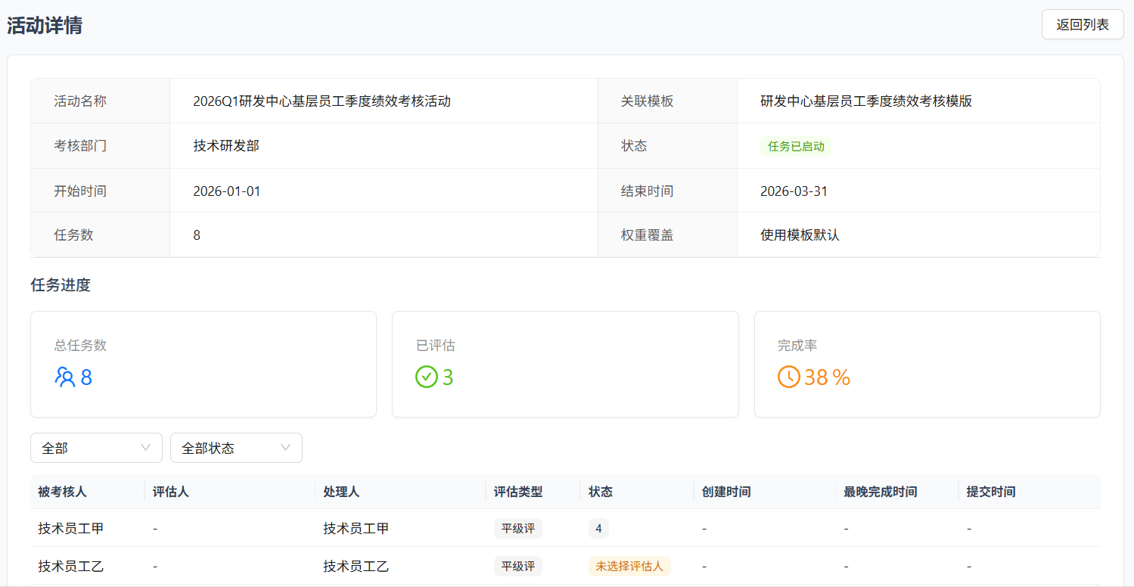This screenshot has height=587, width=1134.
Task: Click the chevron arrow in the 全部 dropdown
Action: coord(145,448)
